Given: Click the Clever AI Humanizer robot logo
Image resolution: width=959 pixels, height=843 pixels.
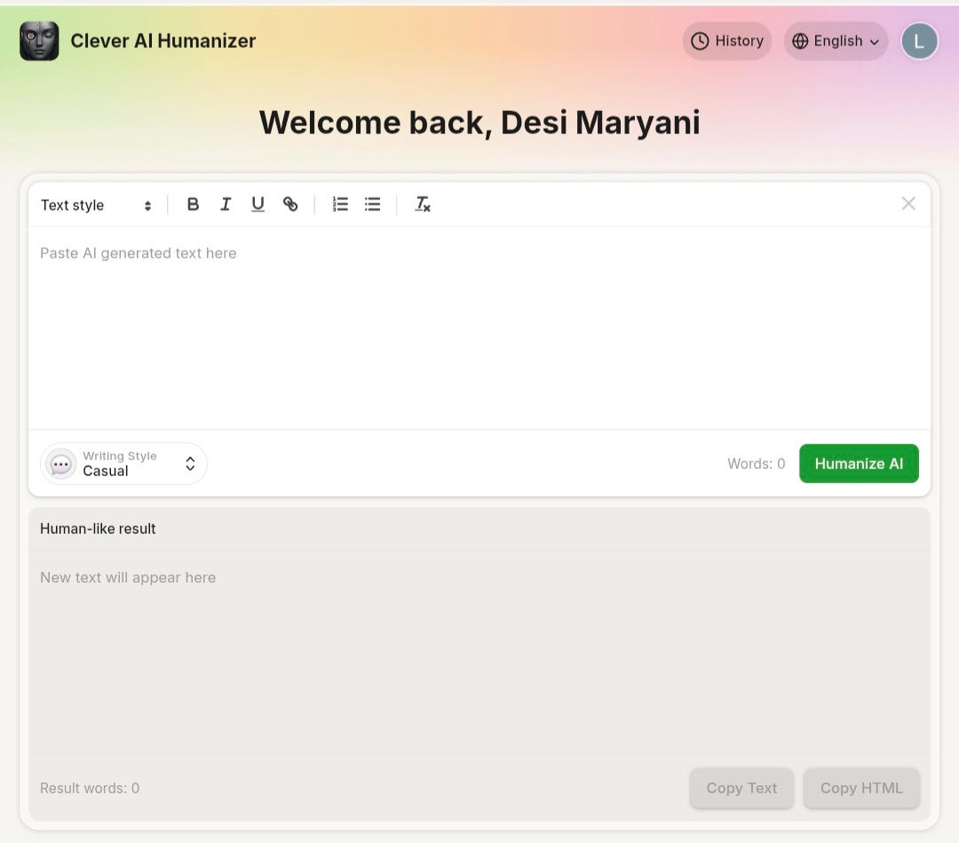Looking at the screenshot, I should 39,41.
